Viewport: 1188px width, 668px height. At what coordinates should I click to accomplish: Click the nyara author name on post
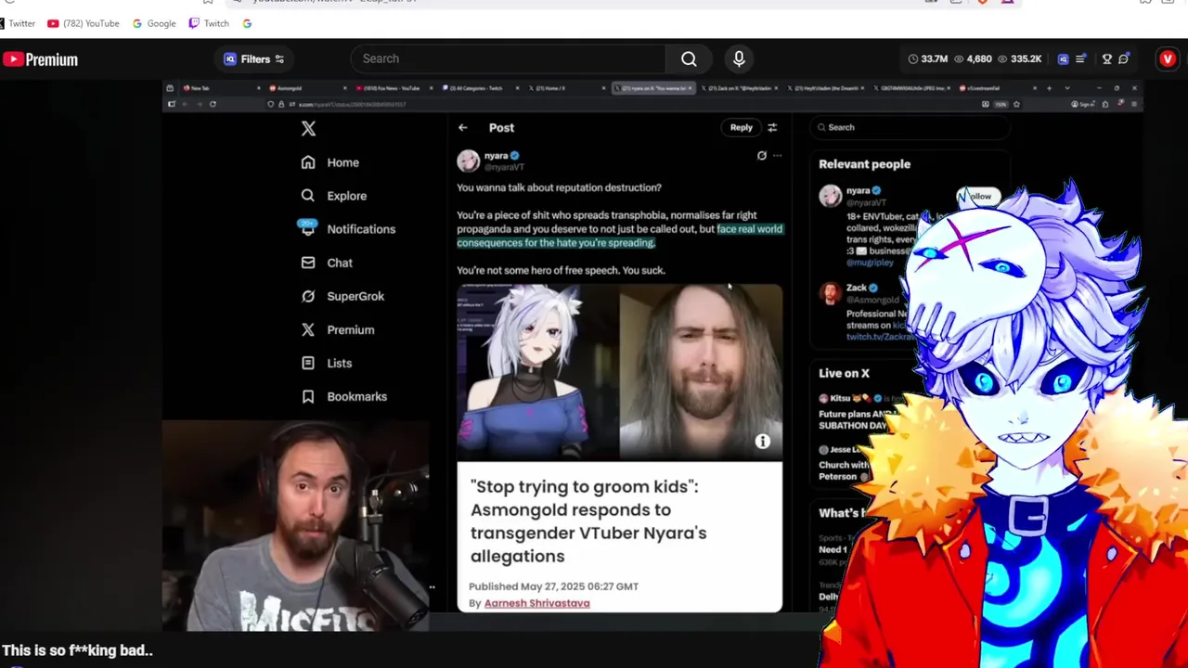(496, 156)
